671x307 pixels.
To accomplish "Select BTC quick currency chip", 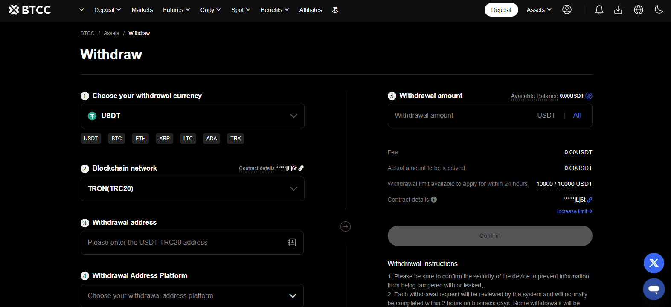I will 116,139.
